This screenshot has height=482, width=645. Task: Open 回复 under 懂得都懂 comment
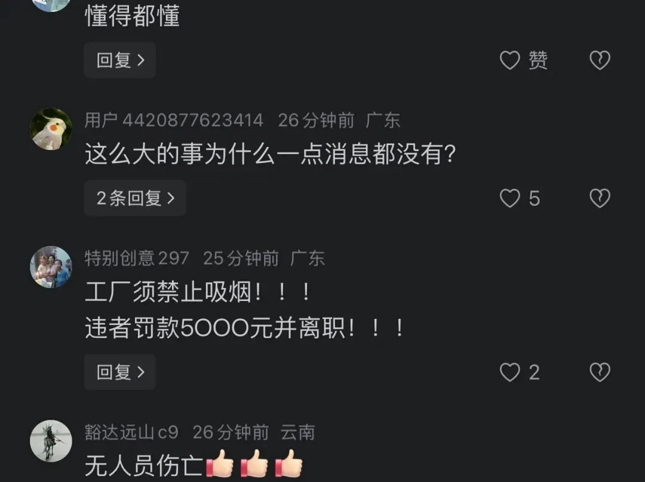pos(119,60)
